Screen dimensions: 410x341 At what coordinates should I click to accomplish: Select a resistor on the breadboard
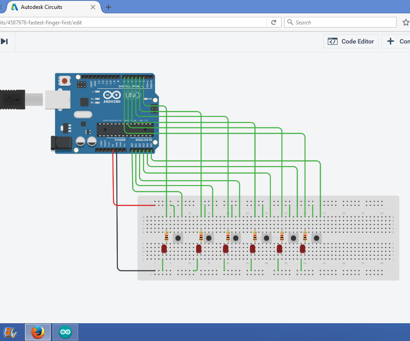[166, 237]
